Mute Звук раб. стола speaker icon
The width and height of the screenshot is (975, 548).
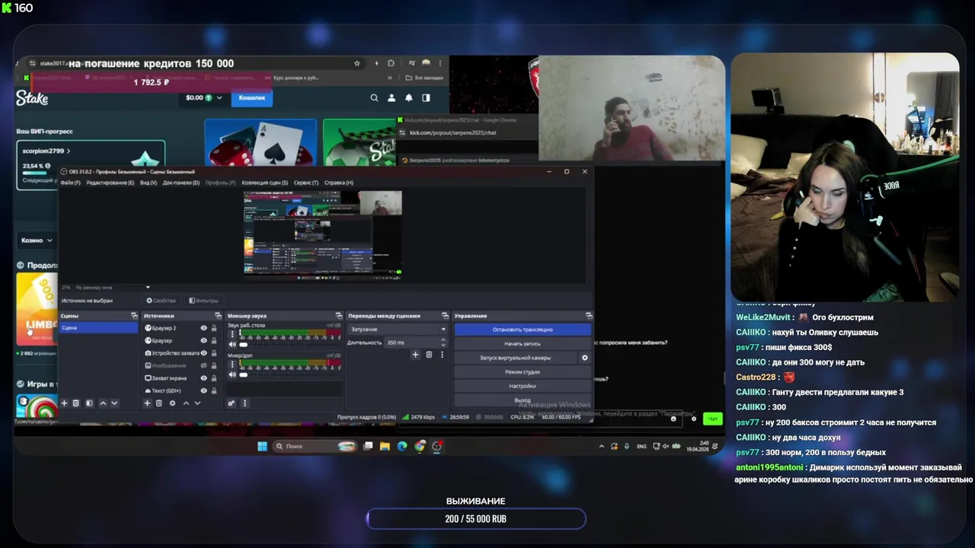[232, 344]
